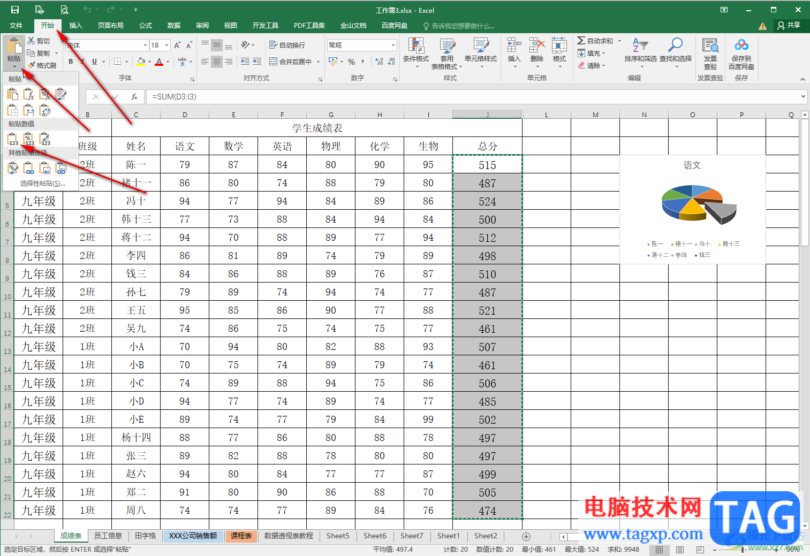Choose the Paste Values (123) option
The height and width of the screenshot is (556, 810).
point(13,139)
